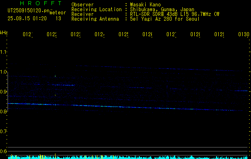Click the first time marker on the axis
This screenshot has width=251, height=159.
pyautogui.click(x=28, y=35)
